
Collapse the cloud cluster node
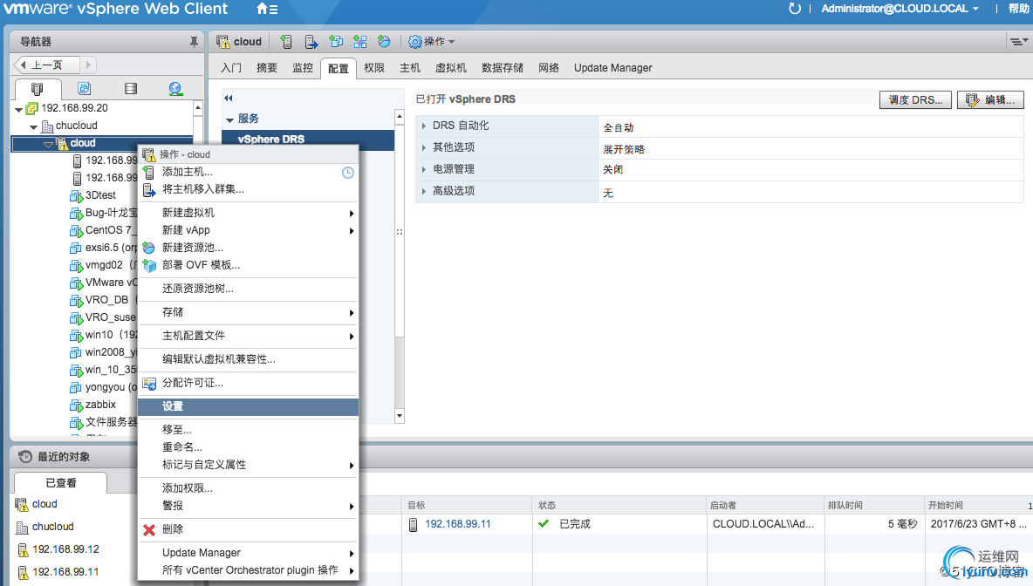pos(48,144)
